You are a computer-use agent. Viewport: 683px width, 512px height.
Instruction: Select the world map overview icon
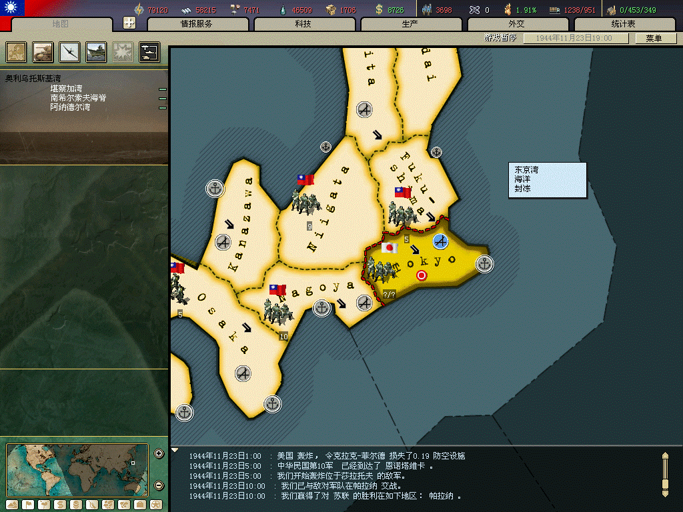point(16,52)
